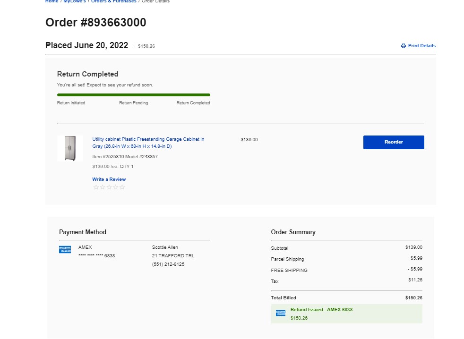Open the utility cabinet product thumbnail

[70, 148]
